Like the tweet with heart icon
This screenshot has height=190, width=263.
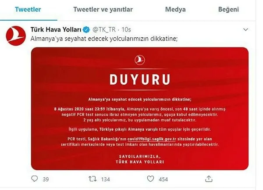point(150,179)
